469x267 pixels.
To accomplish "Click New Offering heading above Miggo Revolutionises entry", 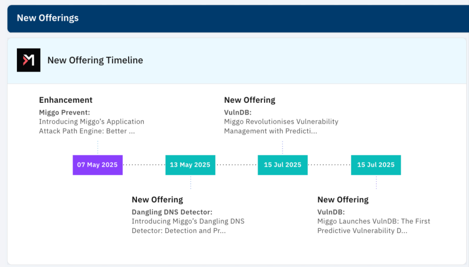I will pyautogui.click(x=250, y=100).
